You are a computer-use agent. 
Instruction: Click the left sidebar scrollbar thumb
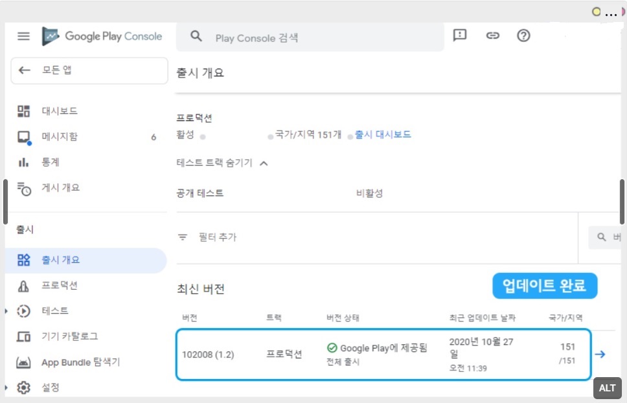pos(5,202)
